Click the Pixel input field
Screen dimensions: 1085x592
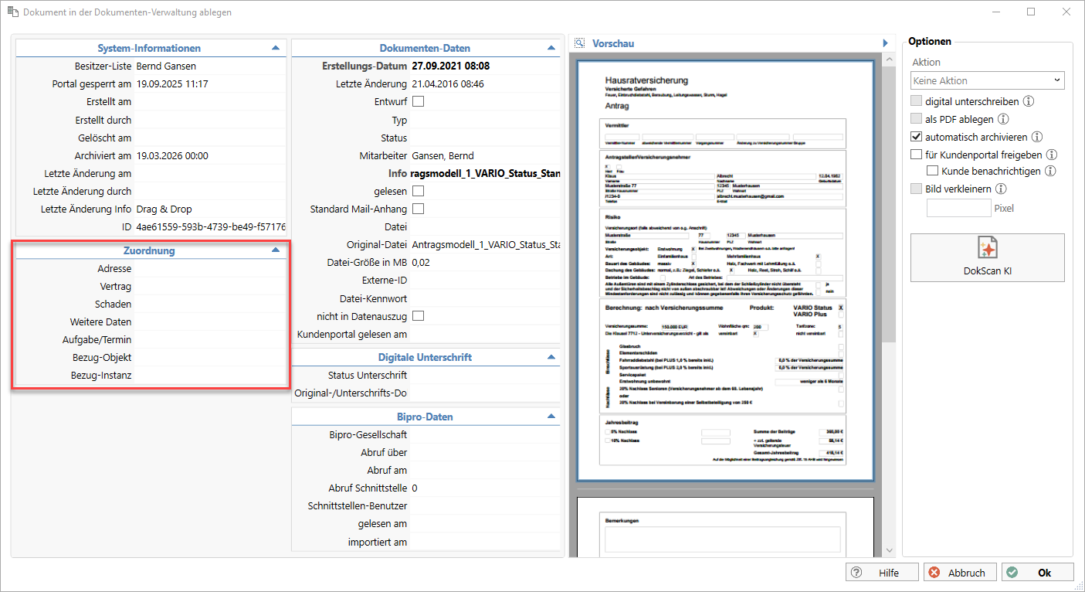(x=958, y=208)
